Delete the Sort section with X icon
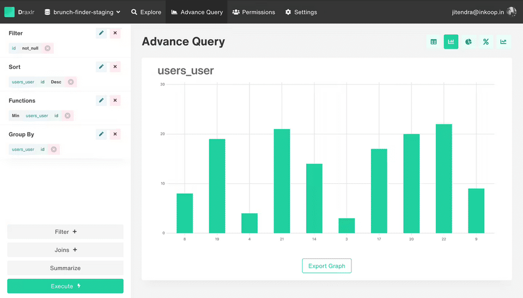This screenshot has width=523, height=298. (x=115, y=66)
